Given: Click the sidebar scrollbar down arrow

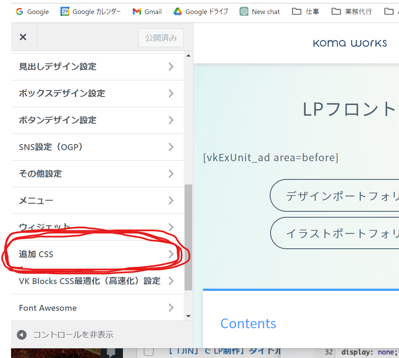Looking at the screenshot, I should pos(188,316).
